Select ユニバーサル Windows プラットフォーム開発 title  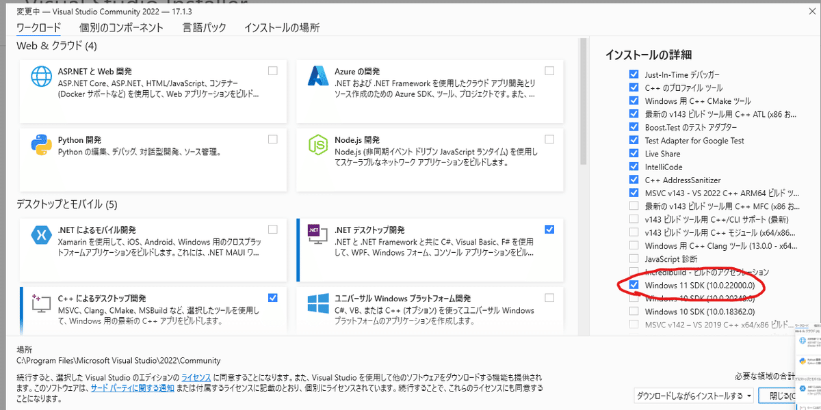coord(403,299)
